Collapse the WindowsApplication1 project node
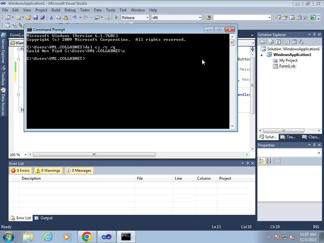 262,55
